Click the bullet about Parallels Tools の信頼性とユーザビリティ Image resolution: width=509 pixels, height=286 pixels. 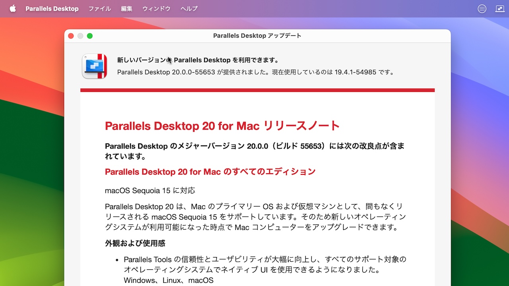click(x=265, y=270)
